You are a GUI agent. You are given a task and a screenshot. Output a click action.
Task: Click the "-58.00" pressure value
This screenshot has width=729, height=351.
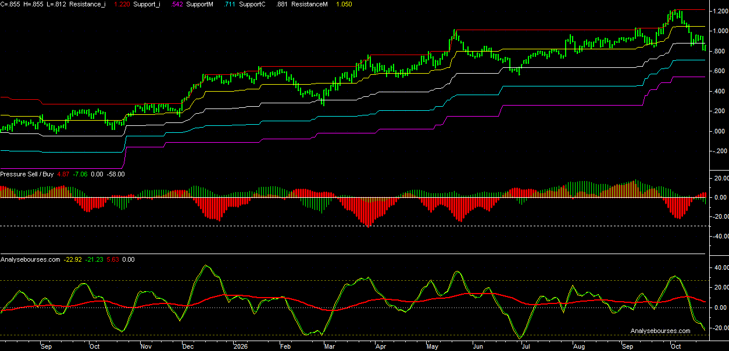pos(116,174)
